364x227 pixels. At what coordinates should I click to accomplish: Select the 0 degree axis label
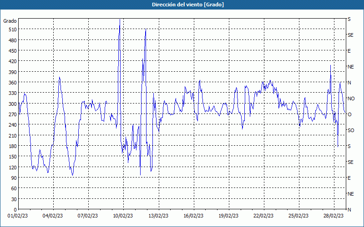click(x=15, y=210)
